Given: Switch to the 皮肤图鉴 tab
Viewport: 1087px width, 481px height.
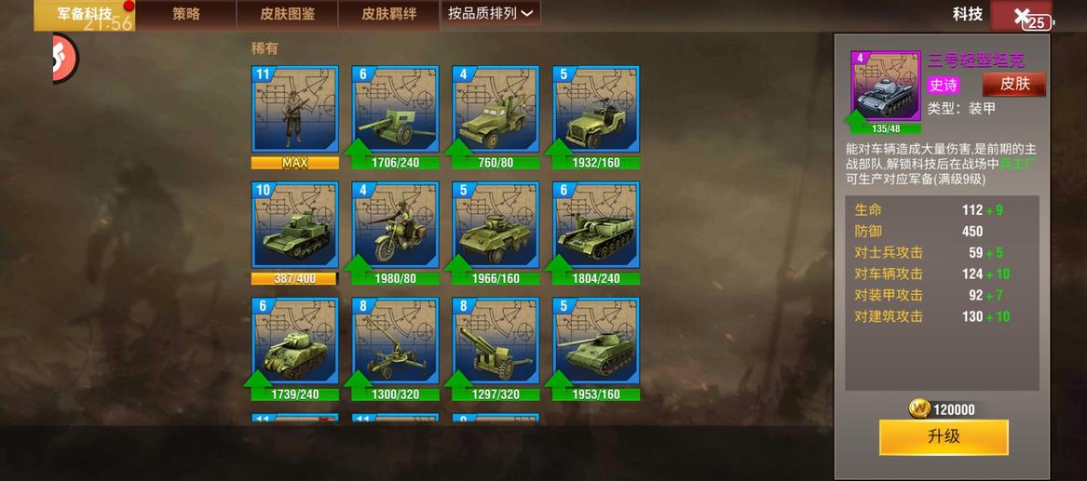Looking at the screenshot, I should click(x=287, y=15).
